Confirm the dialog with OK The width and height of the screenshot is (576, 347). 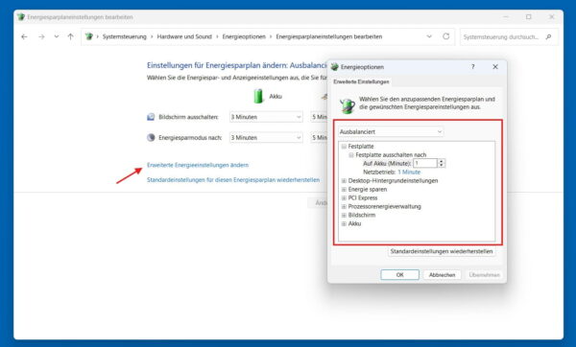pyautogui.click(x=399, y=275)
